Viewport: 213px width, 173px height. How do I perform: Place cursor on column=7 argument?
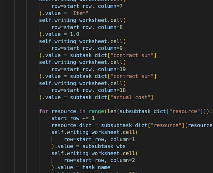pyautogui.click(x=110, y=6)
